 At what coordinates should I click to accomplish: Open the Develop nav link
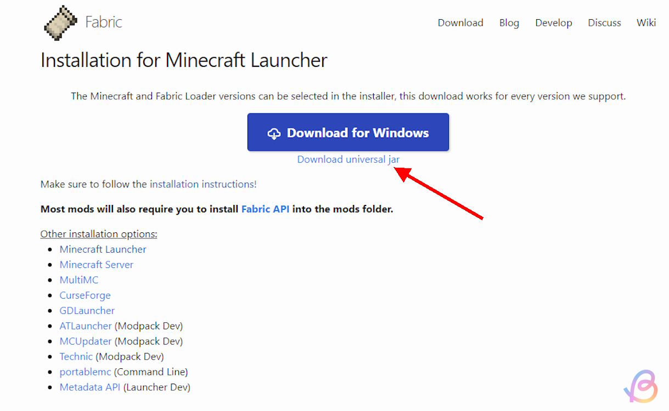coord(554,23)
